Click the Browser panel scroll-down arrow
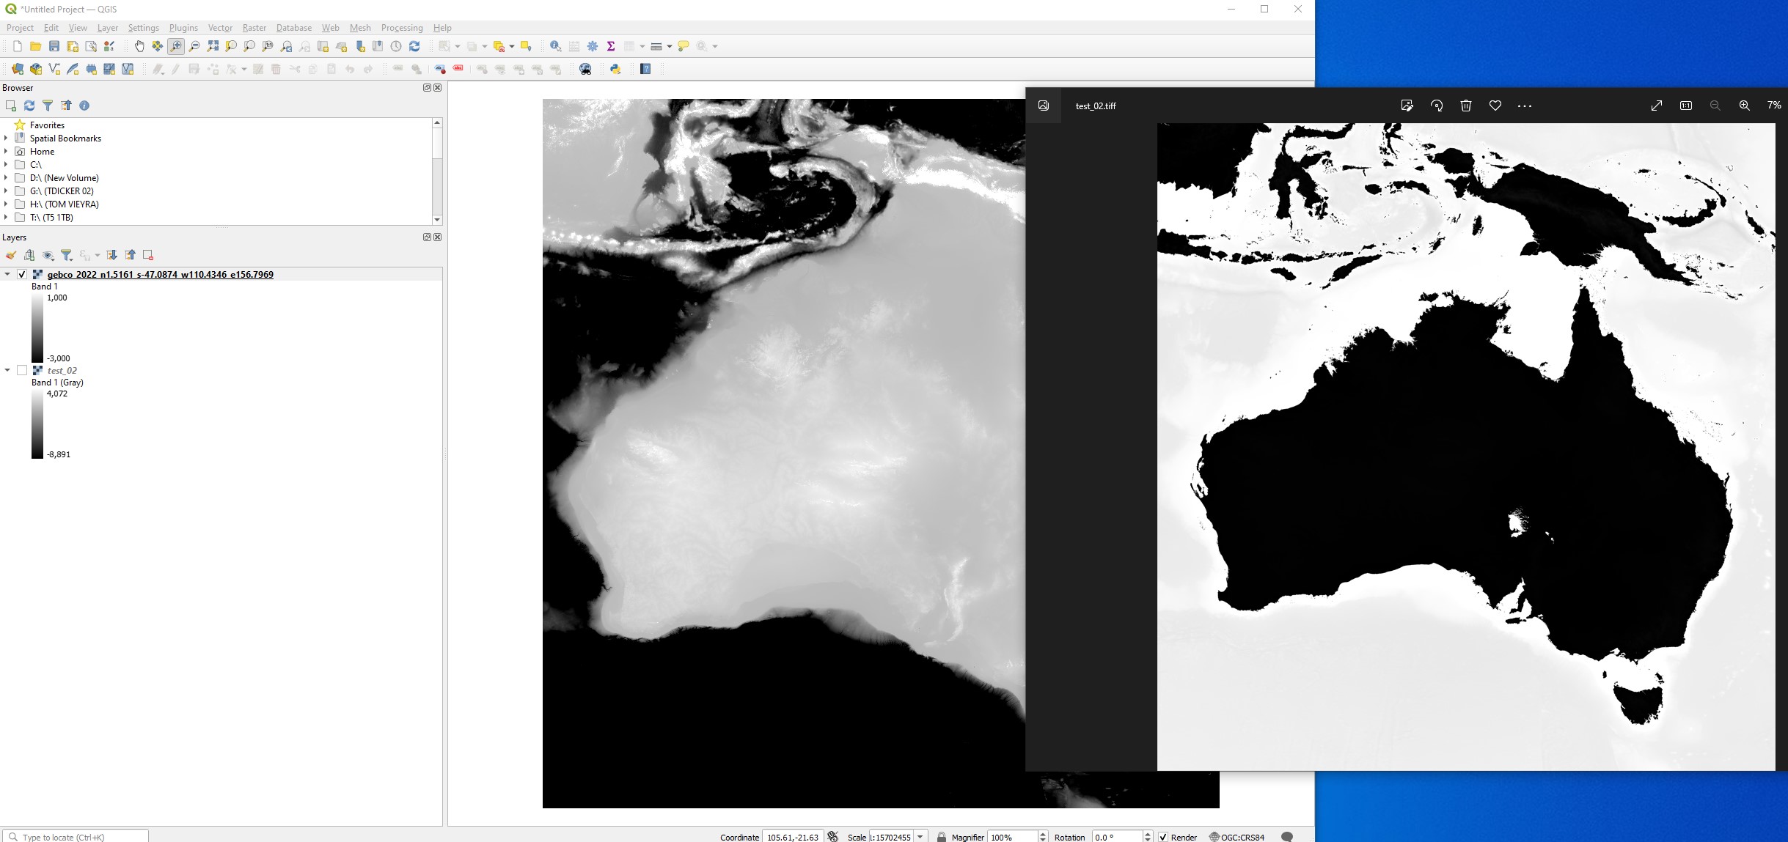Screen dimensions: 1788x842 [x=437, y=219]
